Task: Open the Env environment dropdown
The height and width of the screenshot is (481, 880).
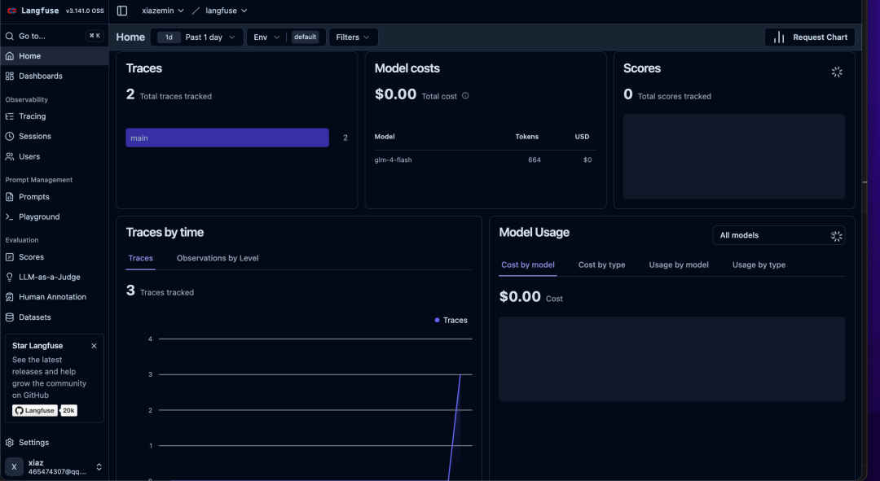Action: pyautogui.click(x=266, y=37)
